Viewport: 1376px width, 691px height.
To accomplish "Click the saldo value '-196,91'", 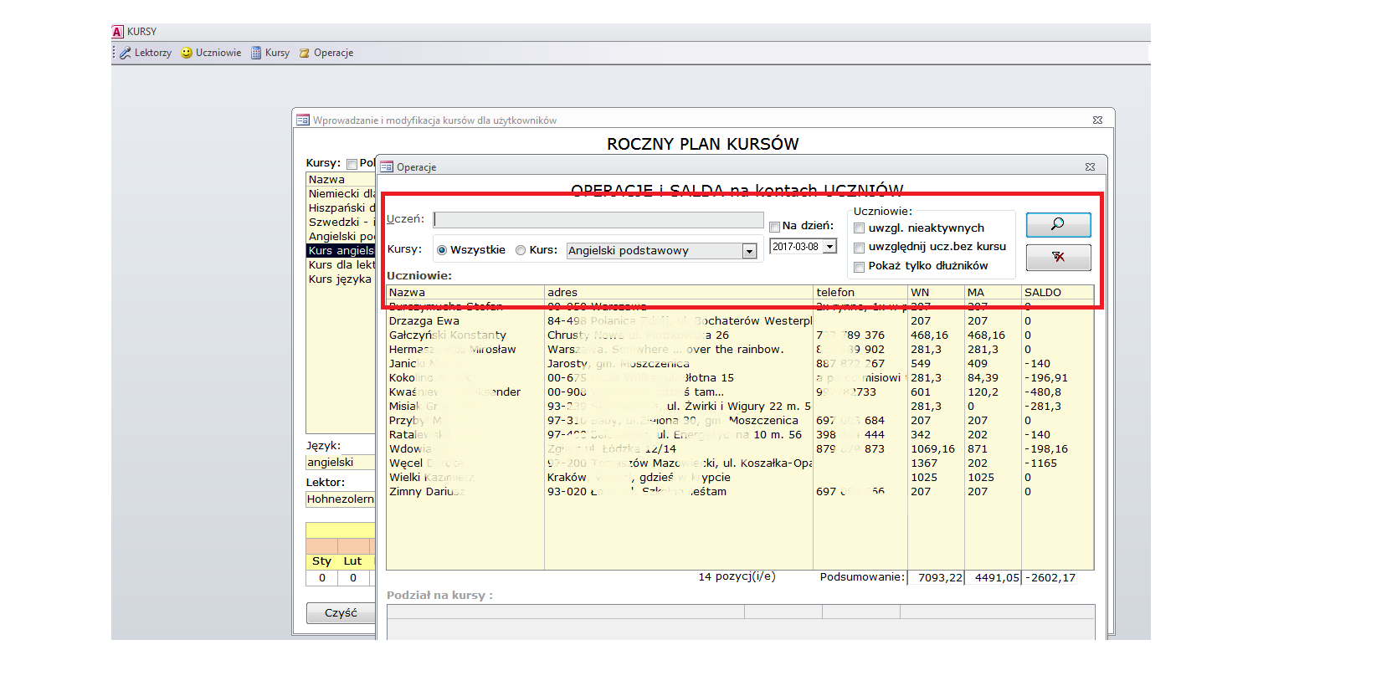I will click(1046, 378).
